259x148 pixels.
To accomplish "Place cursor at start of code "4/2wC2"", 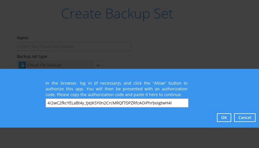I will click(48, 103).
